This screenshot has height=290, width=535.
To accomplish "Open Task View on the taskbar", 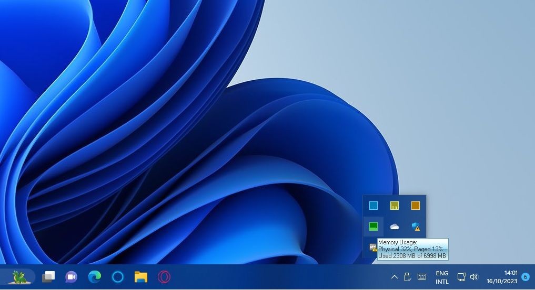I will pos(48,277).
